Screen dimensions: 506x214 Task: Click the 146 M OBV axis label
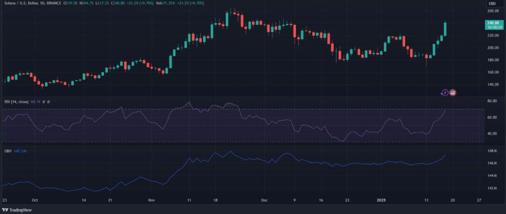tap(493, 163)
